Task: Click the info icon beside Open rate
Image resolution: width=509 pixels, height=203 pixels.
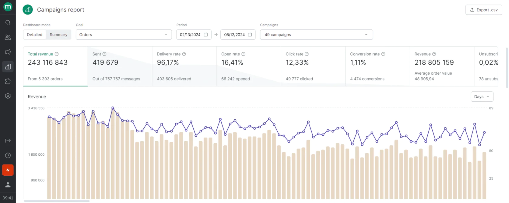Action: (x=243, y=54)
